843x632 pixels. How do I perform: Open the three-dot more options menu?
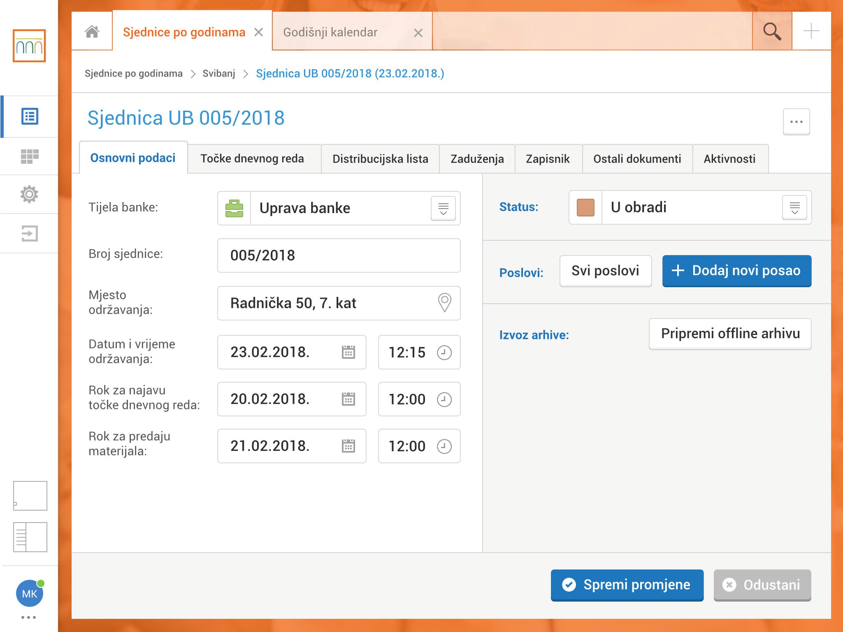pos(796,122)
